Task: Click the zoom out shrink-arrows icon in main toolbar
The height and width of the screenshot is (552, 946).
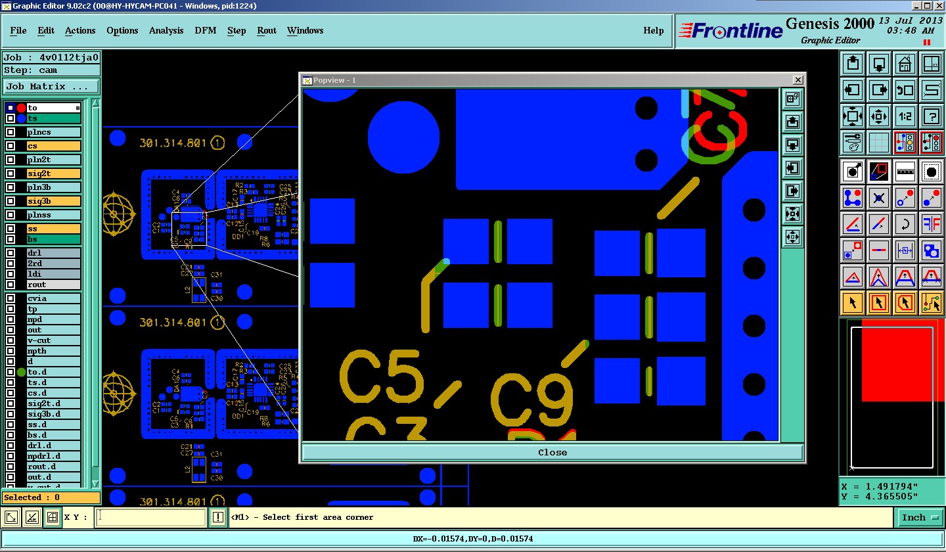Action: (879, 116)
